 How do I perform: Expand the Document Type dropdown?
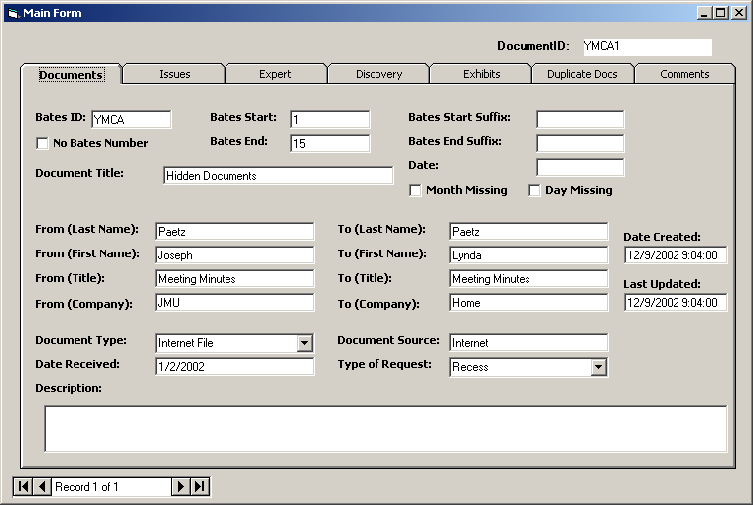point(305,343)
